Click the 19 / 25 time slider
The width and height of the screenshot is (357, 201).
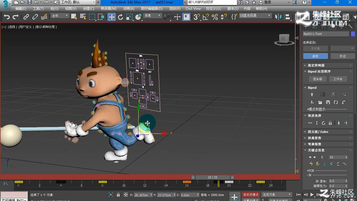point(213,177)
